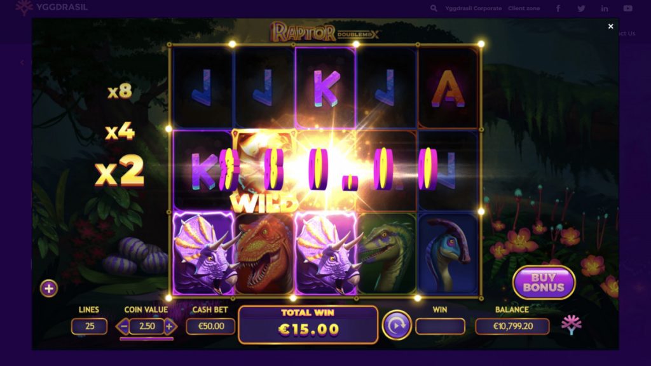Open the Yggdrasil Corporate link
This screenshot has width=651, height=366.
point(473,8)
